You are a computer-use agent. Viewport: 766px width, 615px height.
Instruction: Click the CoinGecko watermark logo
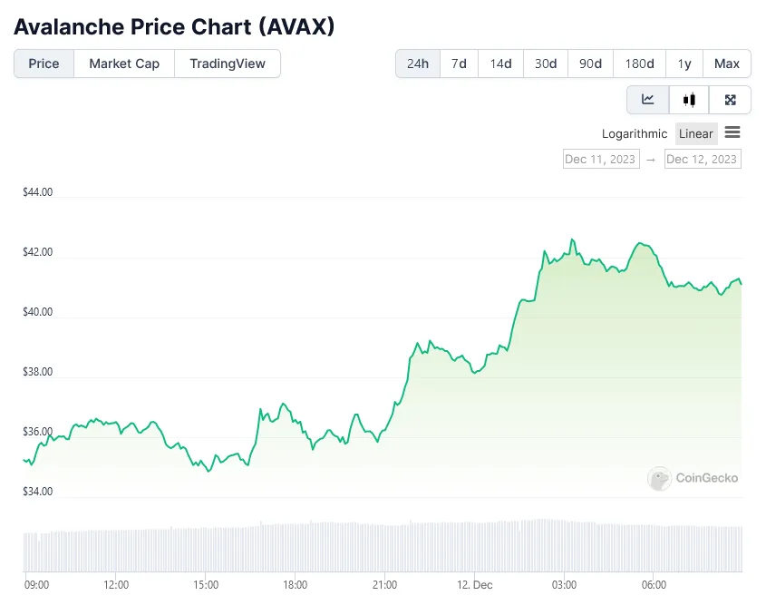coord(659,479)
